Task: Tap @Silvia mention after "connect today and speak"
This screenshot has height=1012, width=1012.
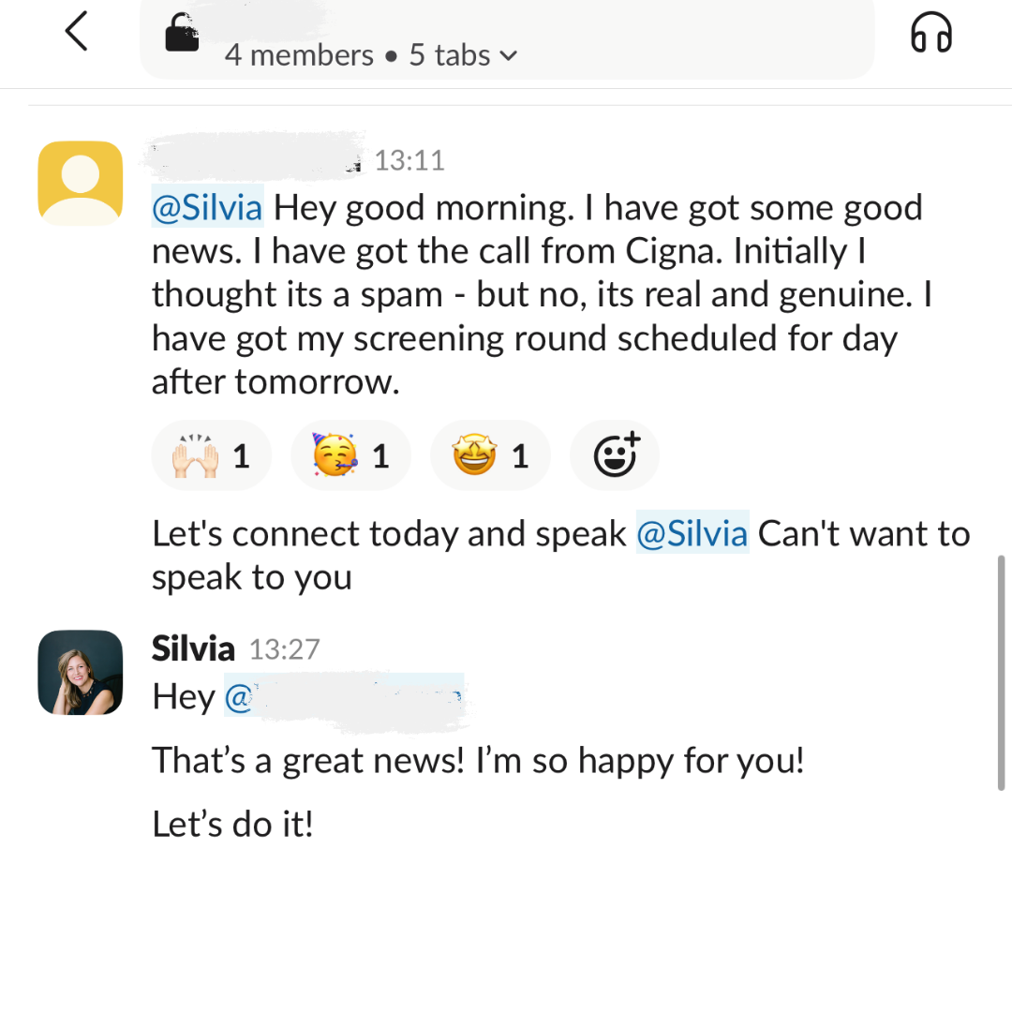Action: coord(692,533)
